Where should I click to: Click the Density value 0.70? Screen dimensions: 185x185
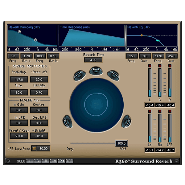click(39, 92)
